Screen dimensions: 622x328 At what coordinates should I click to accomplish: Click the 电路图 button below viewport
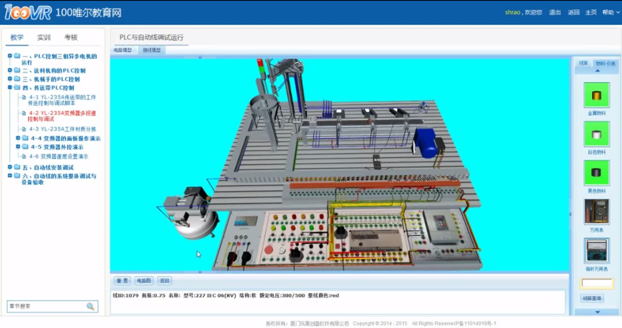point(144,281)
